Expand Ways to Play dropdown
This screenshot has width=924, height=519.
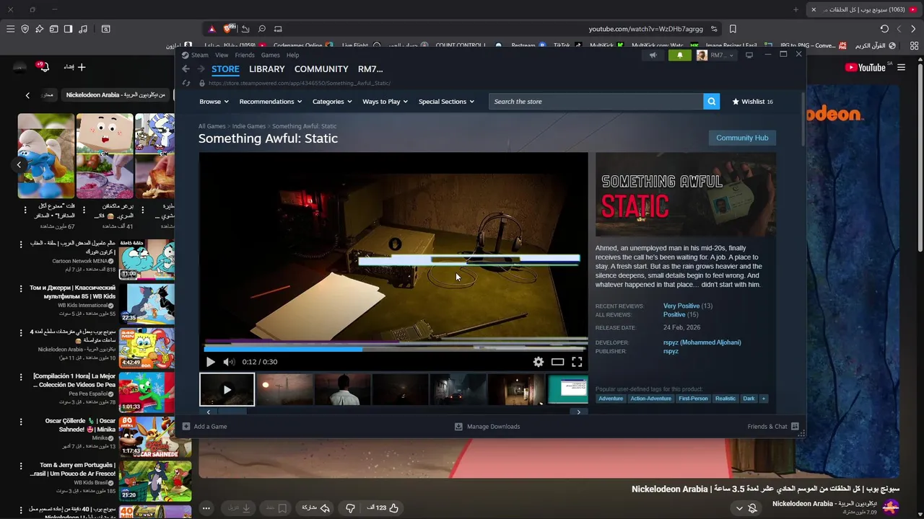tap(385, 102)
